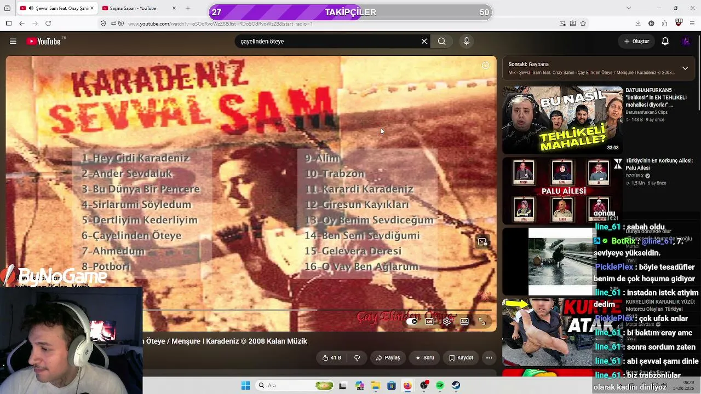This screenshot has height=394, width=701.
Task: Run search with the magnifier button
Action: click(442, 41)
